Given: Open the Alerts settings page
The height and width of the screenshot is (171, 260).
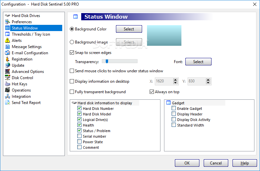Looking at the screenshot, I should pyautogui.click(x=17, y=41).
